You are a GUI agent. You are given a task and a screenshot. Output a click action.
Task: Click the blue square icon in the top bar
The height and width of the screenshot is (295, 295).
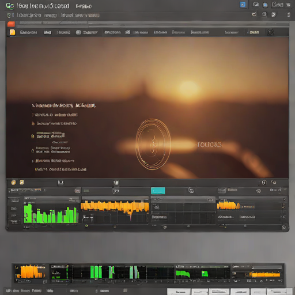pyautogui.click(x=243, y=5)
